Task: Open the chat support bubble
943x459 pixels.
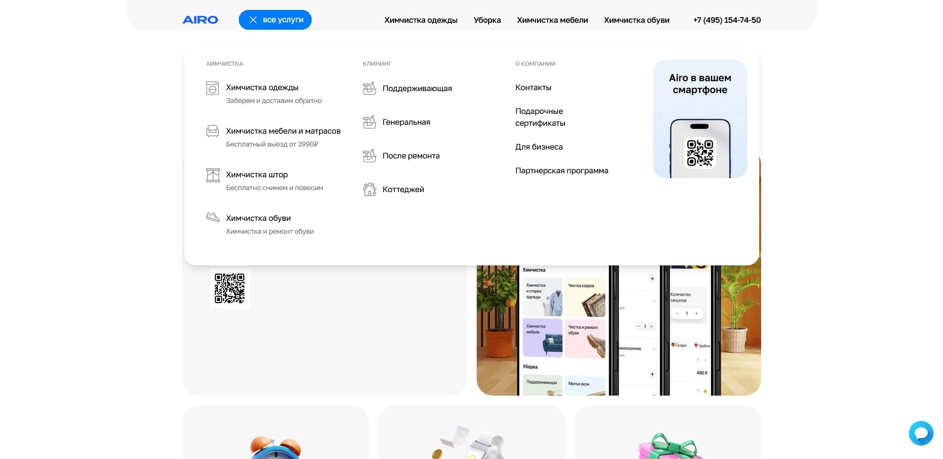Action: [x=921, y=433]
